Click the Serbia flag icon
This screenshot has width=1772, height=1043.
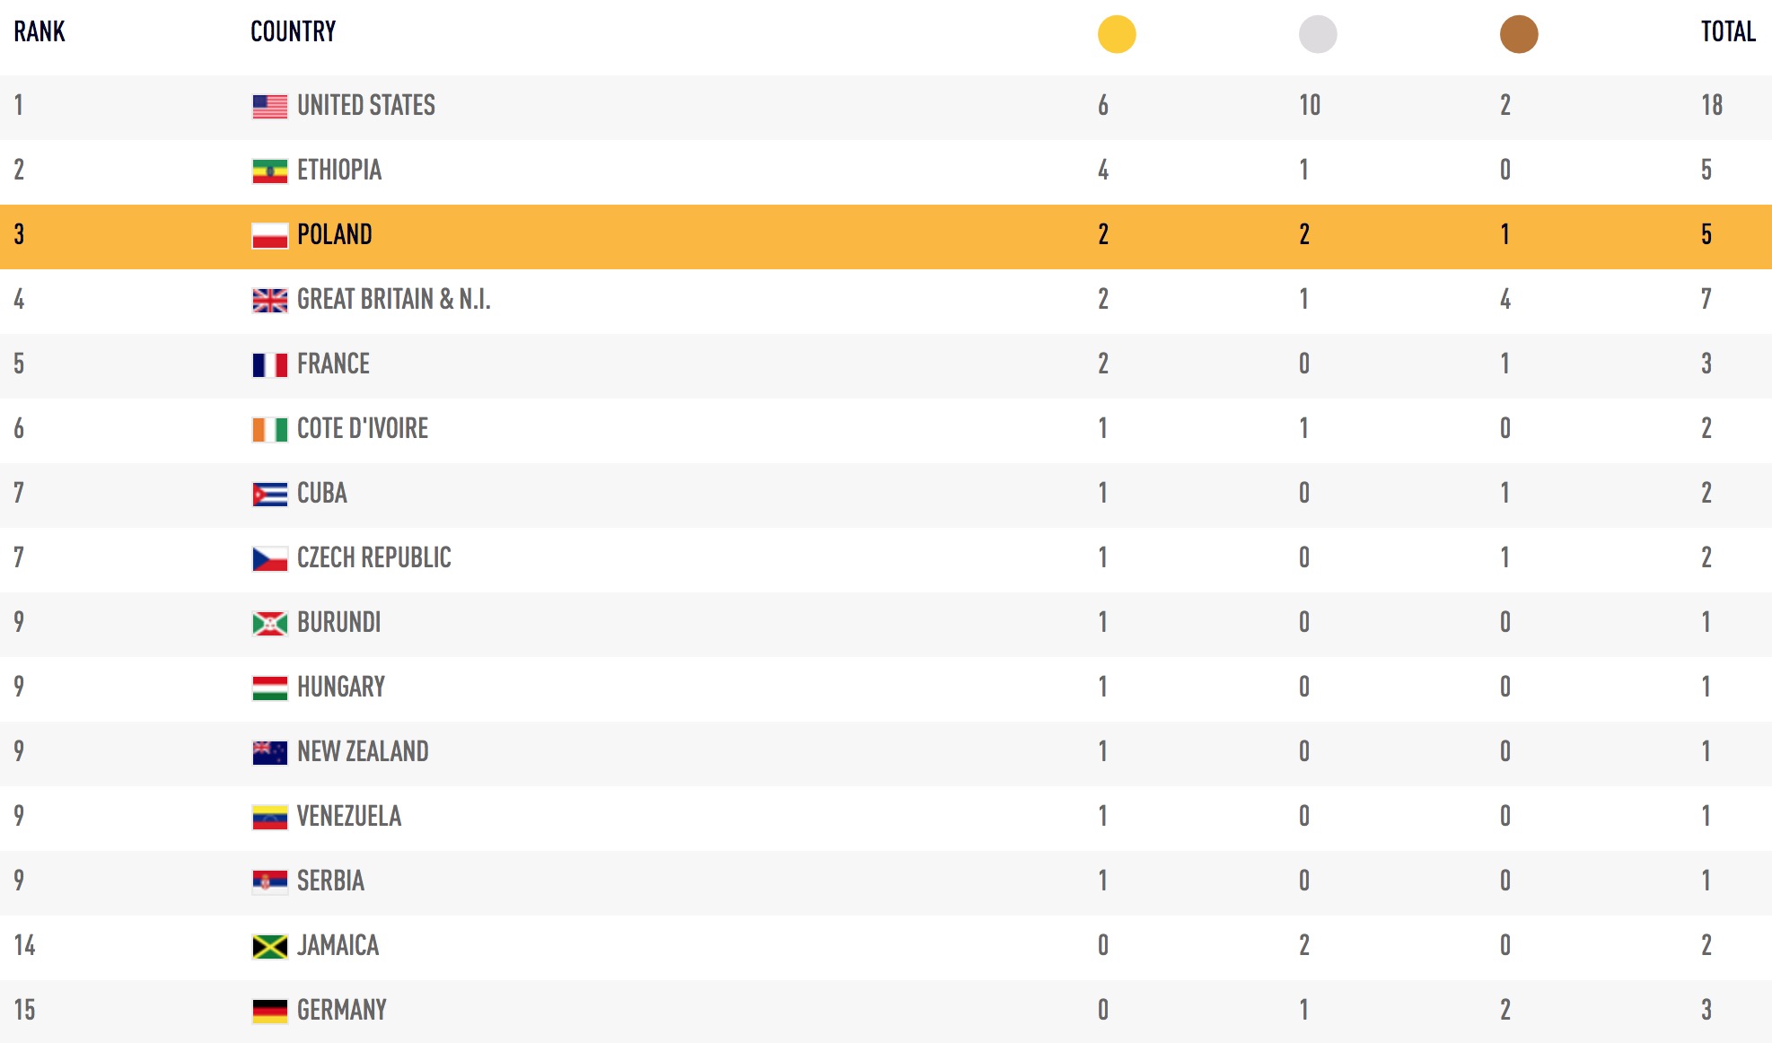tap(269, 881)
